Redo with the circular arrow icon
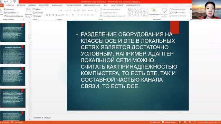The image size is (221, 124). [x=11, y=1]
